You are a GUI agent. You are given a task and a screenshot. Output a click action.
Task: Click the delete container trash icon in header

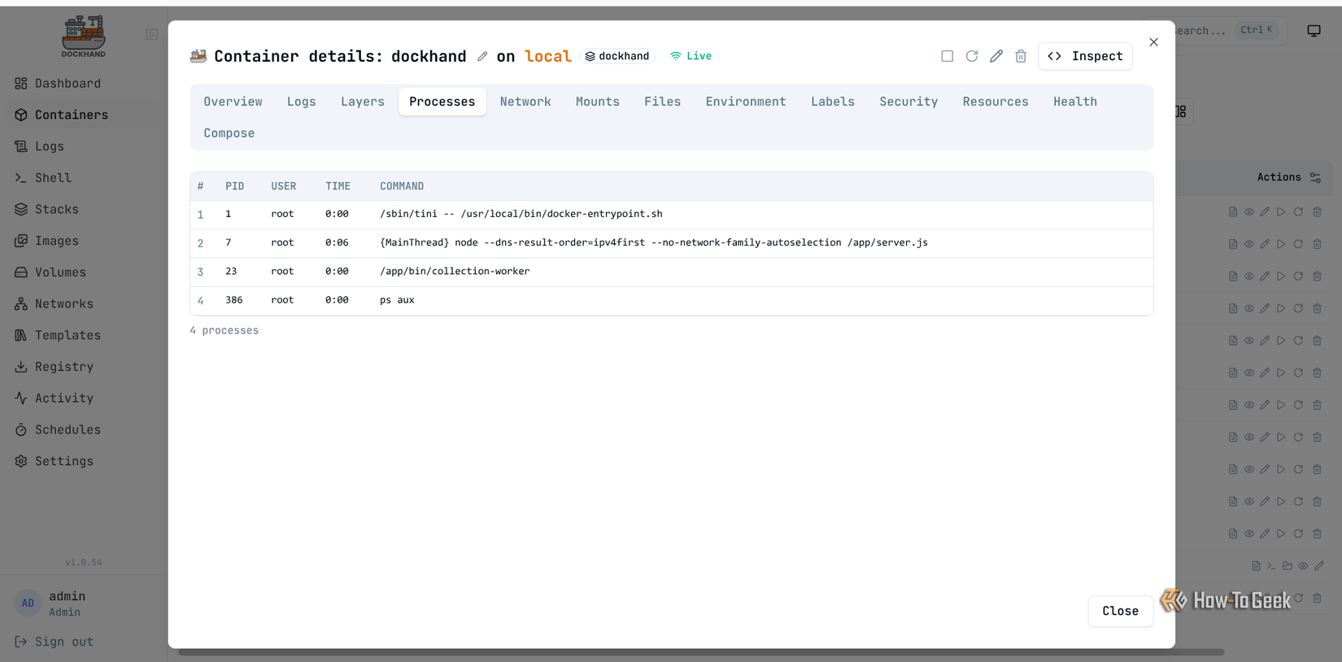click(x=1020, y=56)
